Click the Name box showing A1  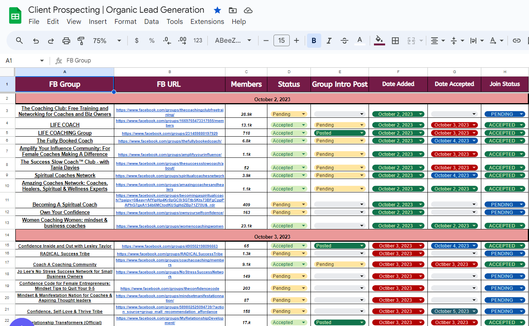tap(25, 60)
